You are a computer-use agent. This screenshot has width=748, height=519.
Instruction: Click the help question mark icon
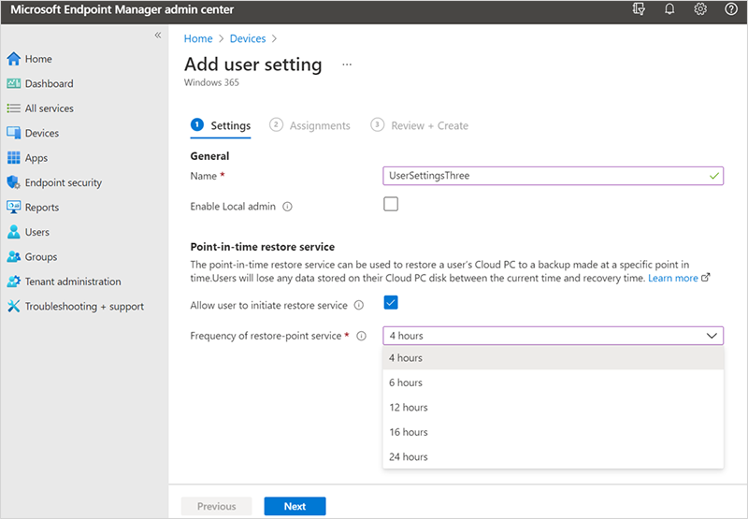tap(730, 9)
